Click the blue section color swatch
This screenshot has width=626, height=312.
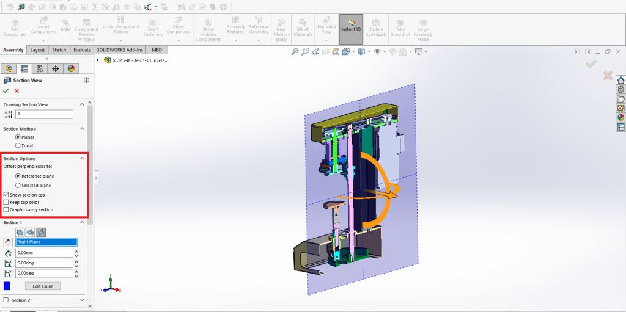point(6,286)
